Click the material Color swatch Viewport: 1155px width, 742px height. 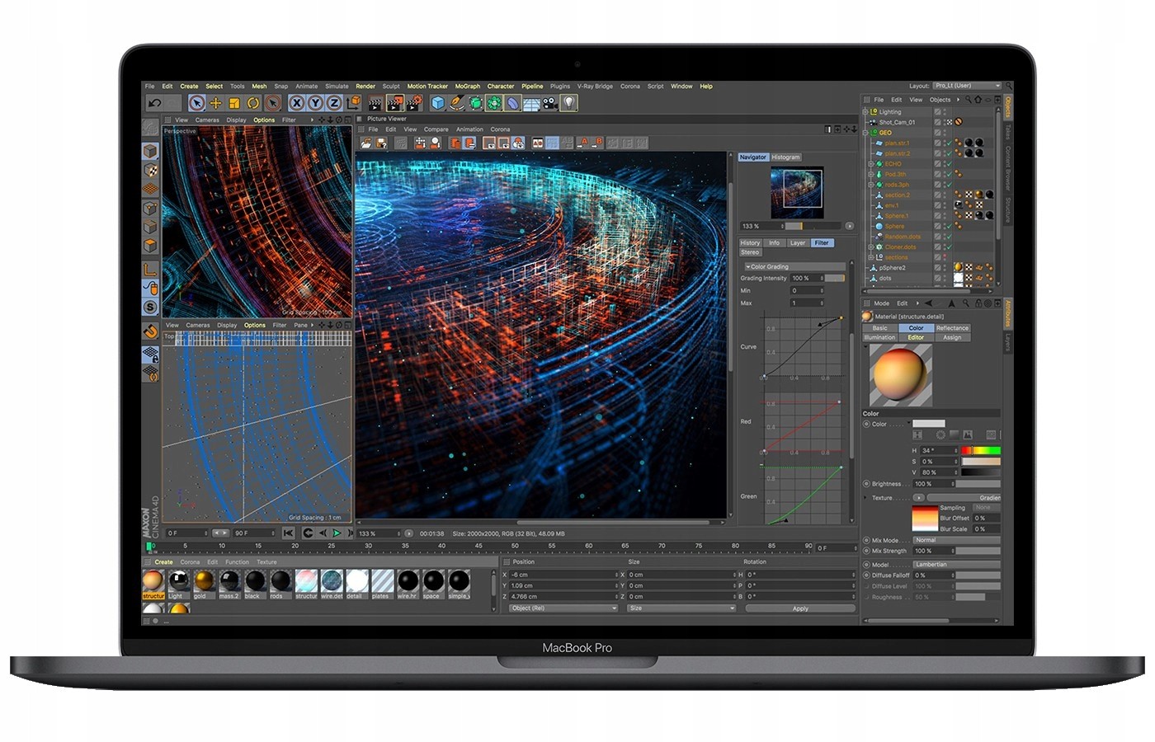(x=928, y=424)
